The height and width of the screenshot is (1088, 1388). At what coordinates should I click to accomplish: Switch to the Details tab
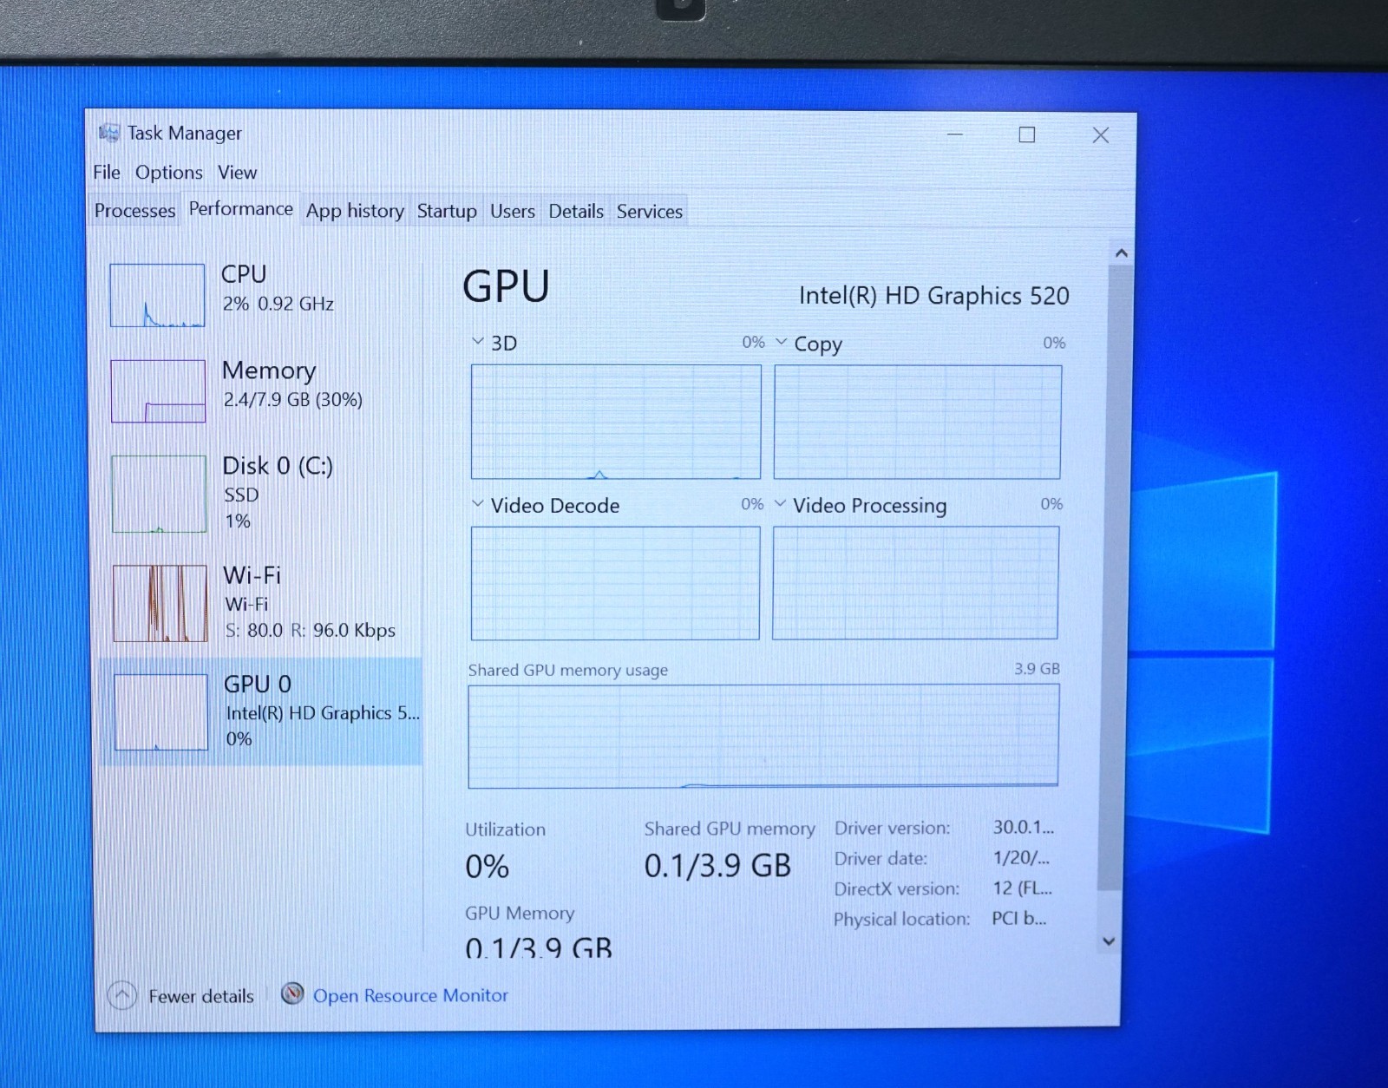(576, 211)
